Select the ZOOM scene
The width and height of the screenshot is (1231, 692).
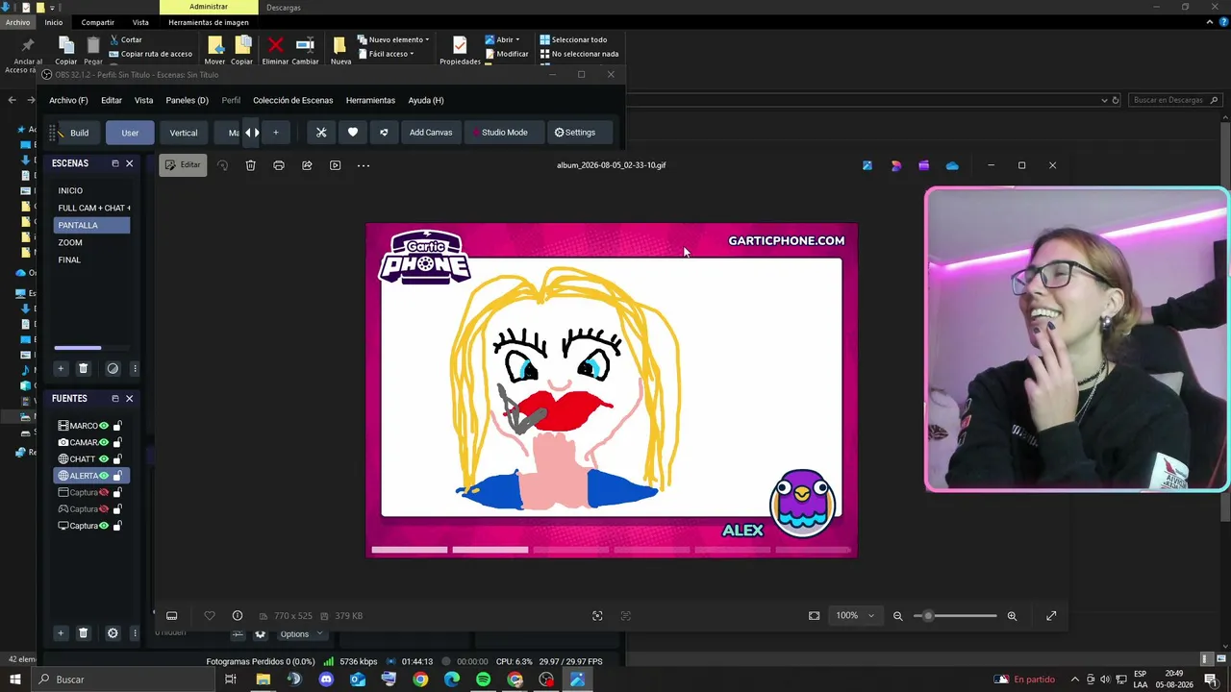pyautogui.click(x=91, y=242)
